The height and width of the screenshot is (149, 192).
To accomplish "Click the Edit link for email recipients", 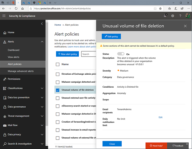I will pos(161,117).
